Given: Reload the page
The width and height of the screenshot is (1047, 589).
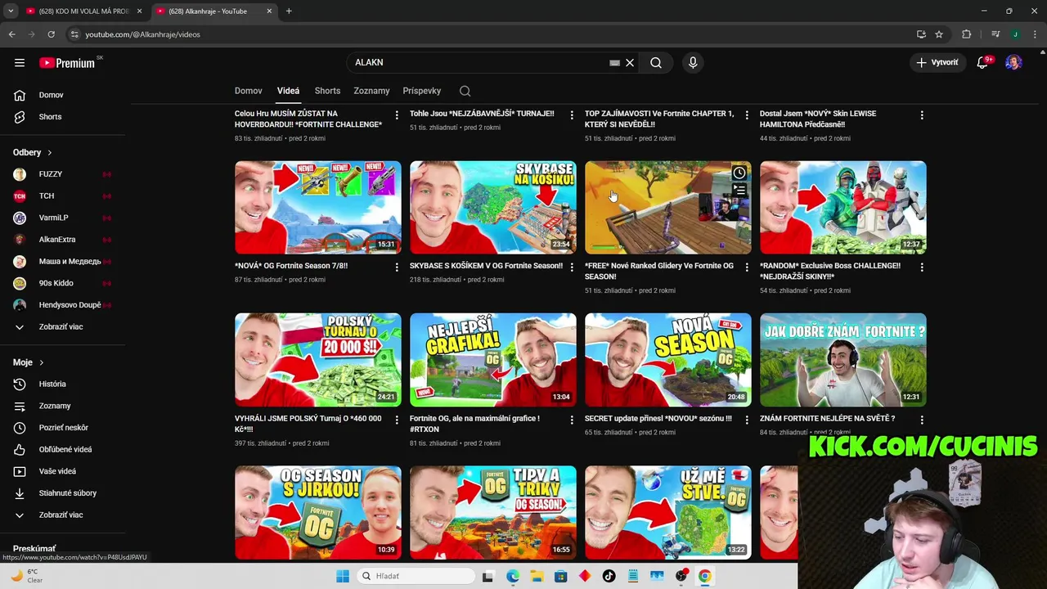Looking at the screenshot, I should 51,34.
